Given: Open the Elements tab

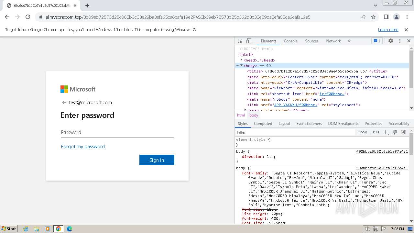Looking at the screenshot, I should click(268, 41).
